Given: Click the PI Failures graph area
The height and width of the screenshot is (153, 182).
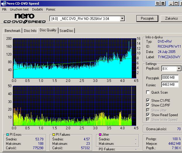Looking at the screenshot, I should click(74, 106).
